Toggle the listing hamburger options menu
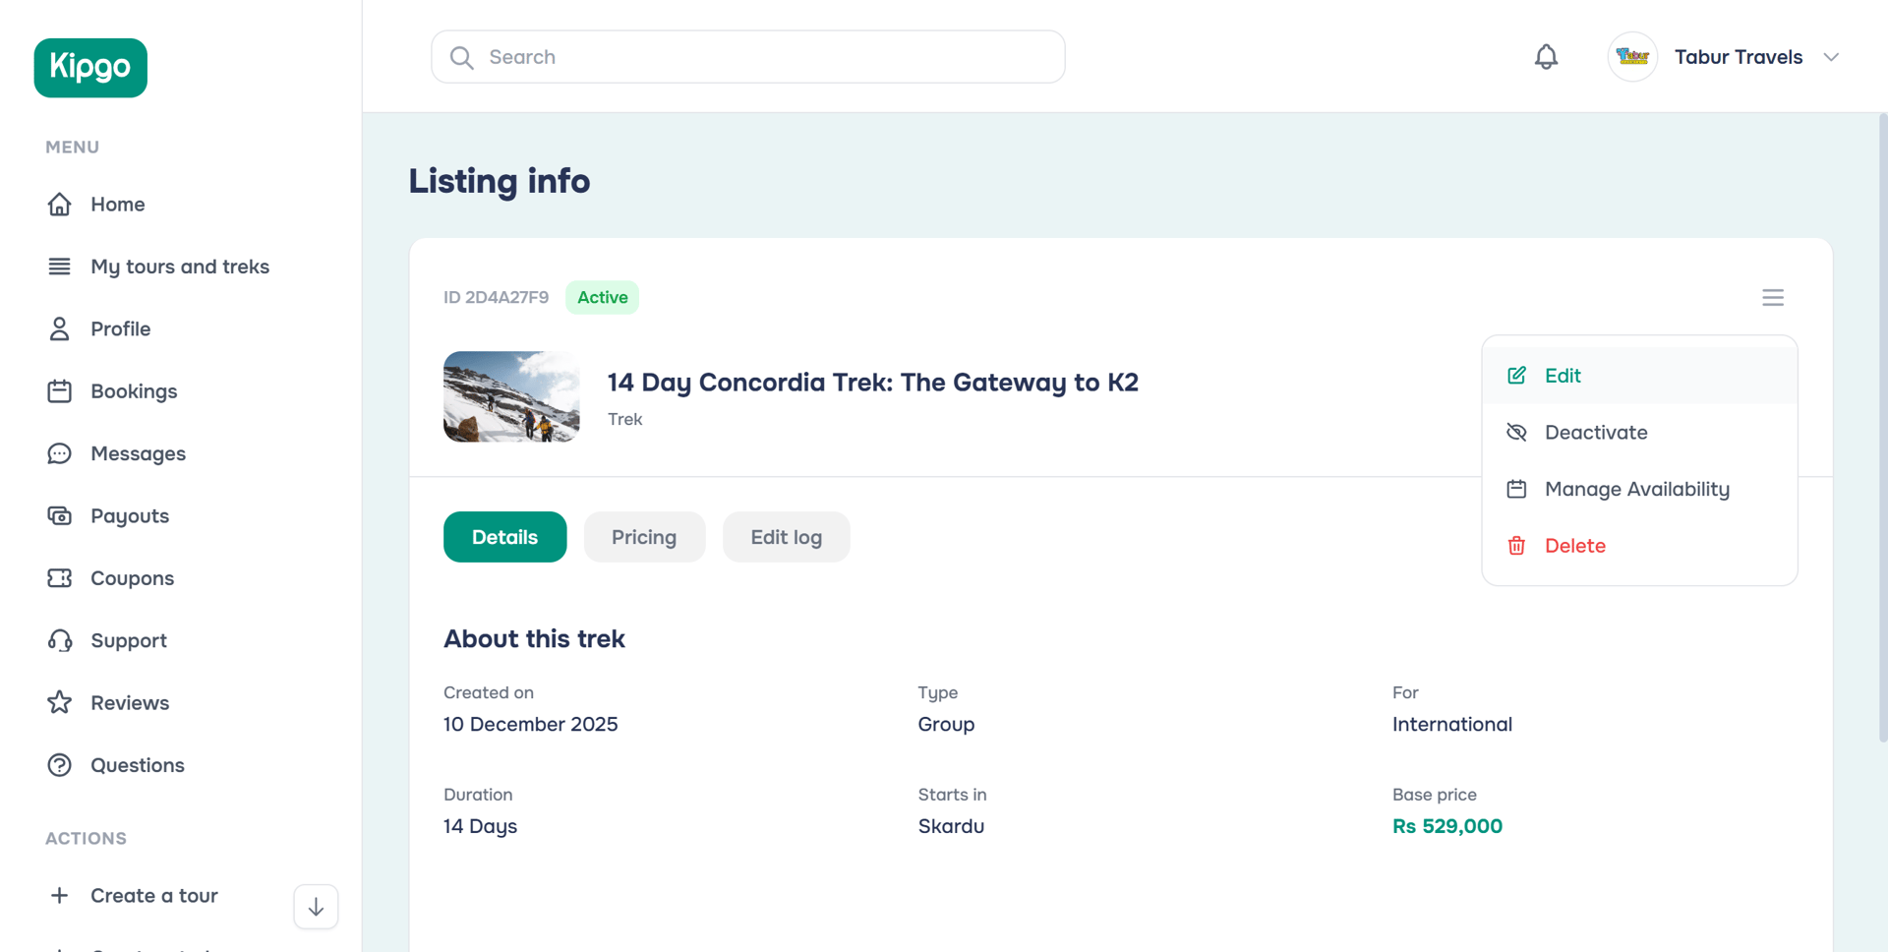The image size is (1888, 952). click(x=1772, y=298)
